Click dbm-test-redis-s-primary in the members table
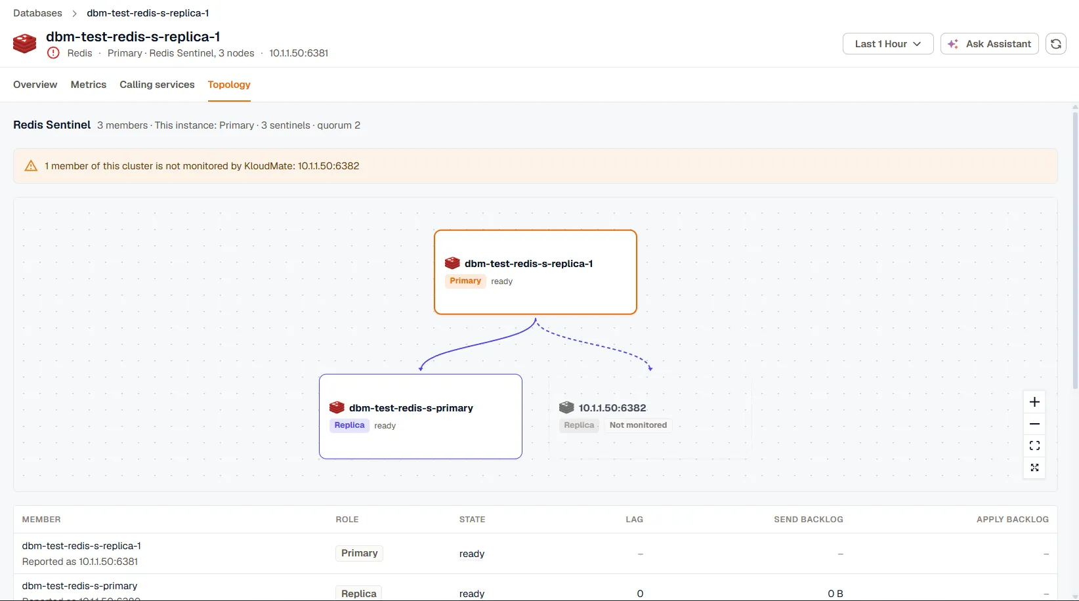Viewport: 1079px width, 601px height. coord(79,586)
